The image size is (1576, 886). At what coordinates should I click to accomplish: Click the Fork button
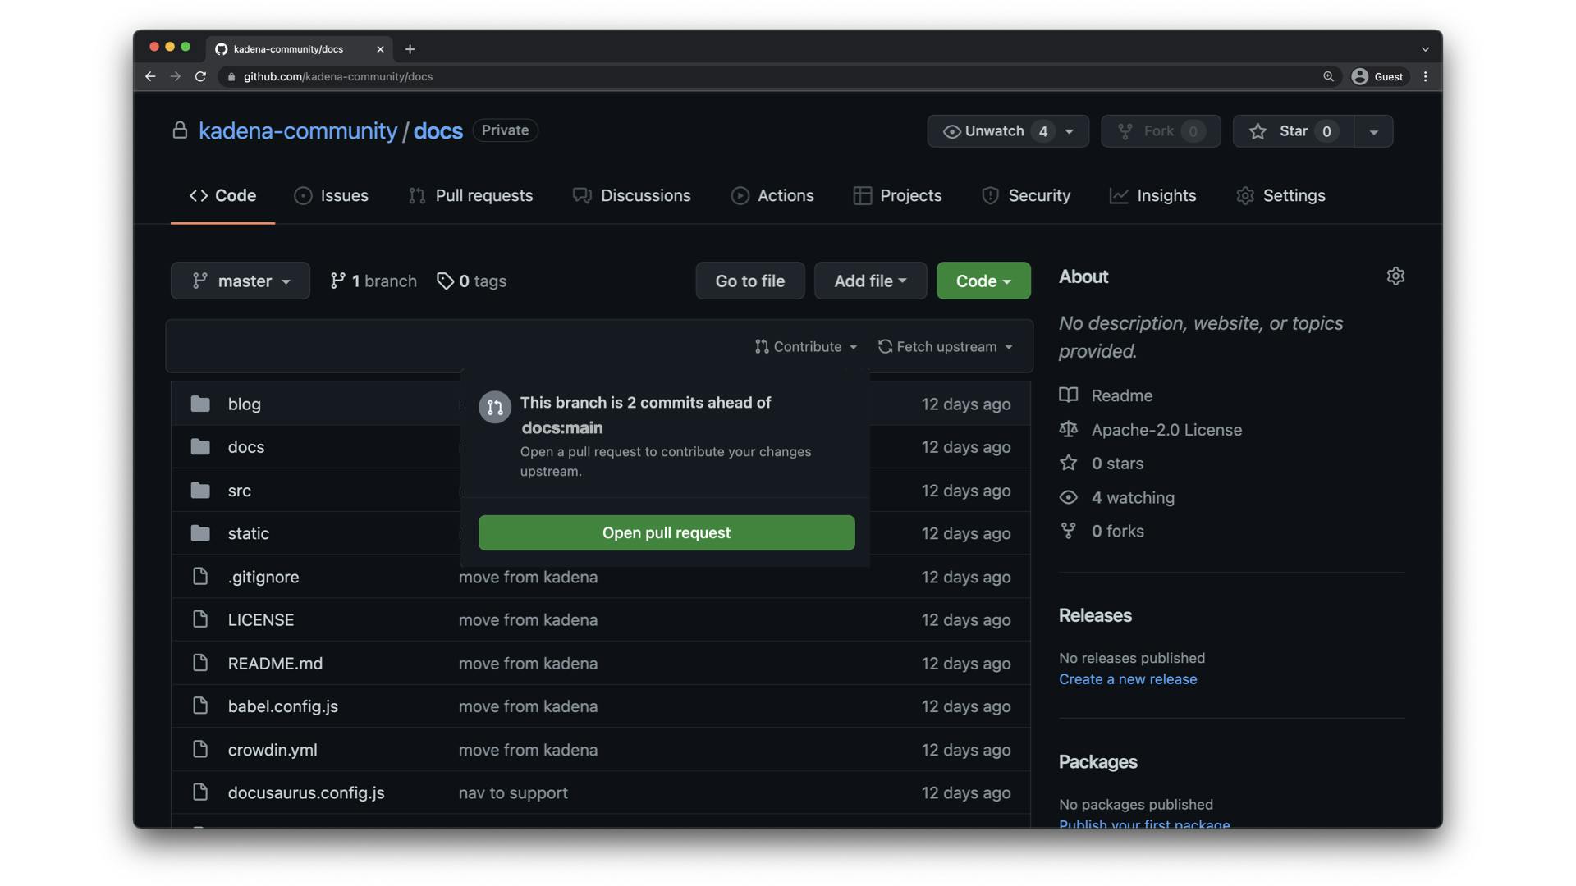[x=1161, y=131]
